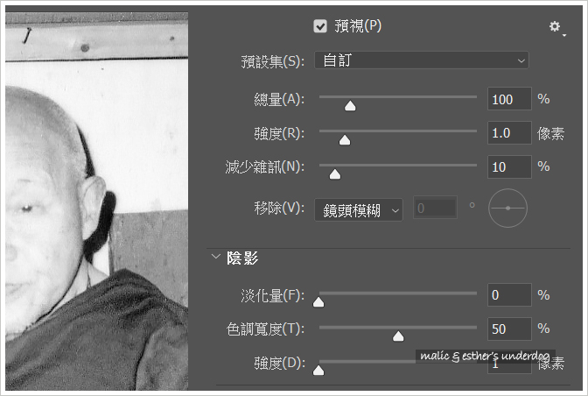The image size is (588, 396).
Task: Click the 淡化量 value field showing 0
Action: (x=509, y=295)
